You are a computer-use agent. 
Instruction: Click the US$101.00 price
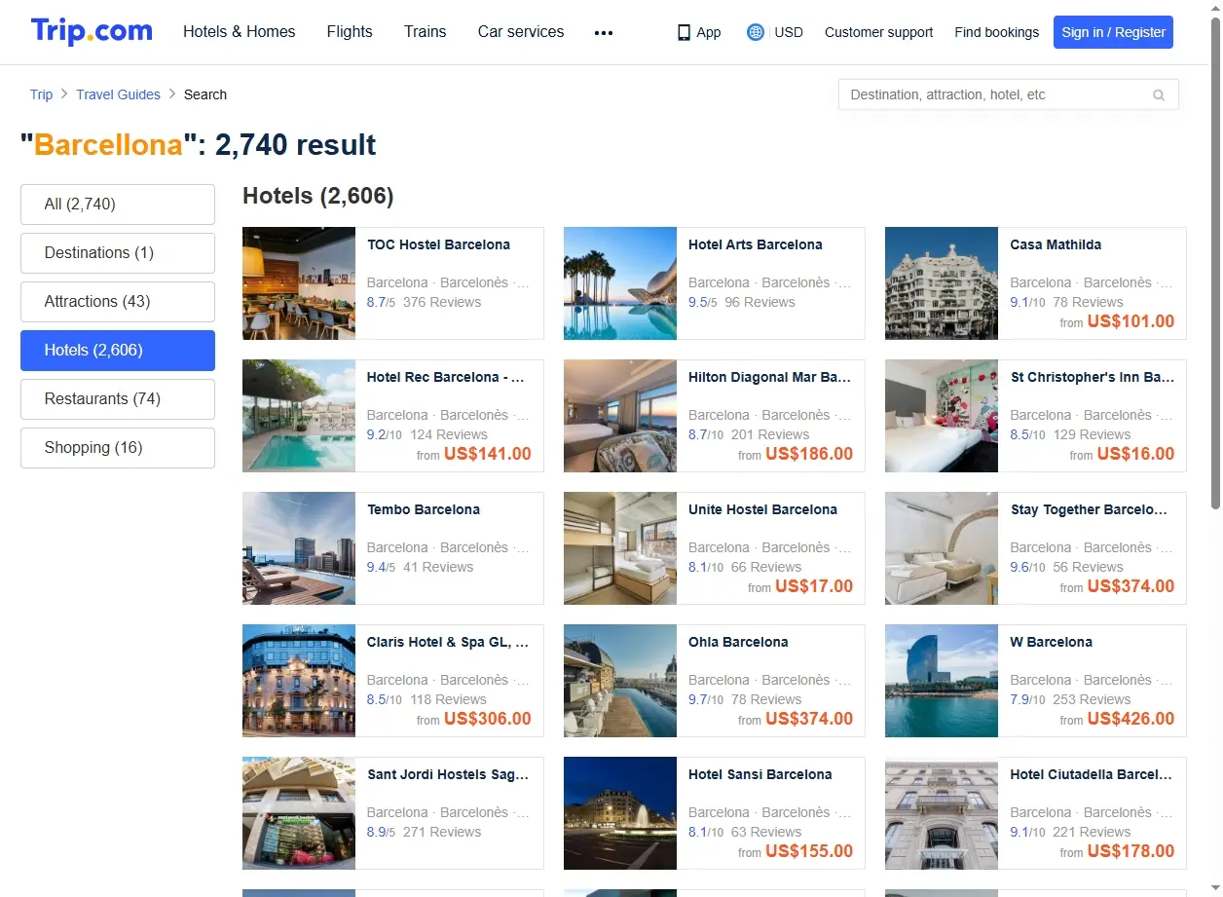coord(1130,321)
